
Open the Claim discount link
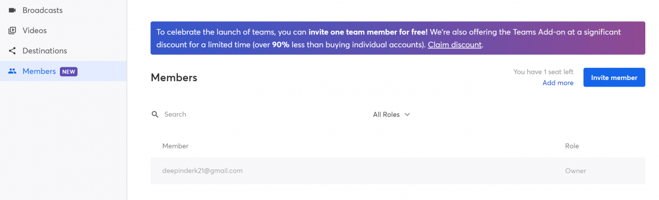(455, 45)
